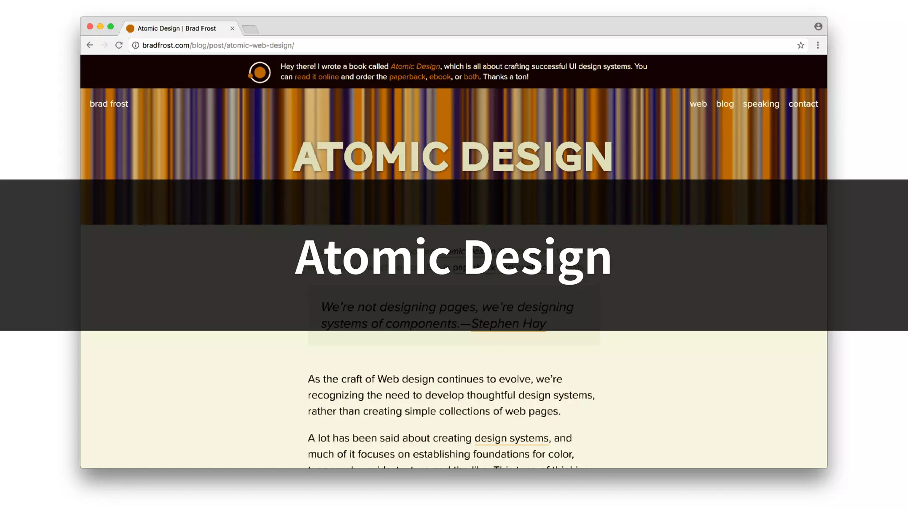
Task: Click the macOS minimize yellow window button
Action: click(x=100, y=27)
